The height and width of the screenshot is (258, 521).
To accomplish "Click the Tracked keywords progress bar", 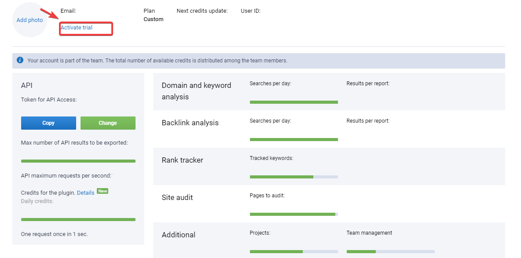I will point(294,177).
